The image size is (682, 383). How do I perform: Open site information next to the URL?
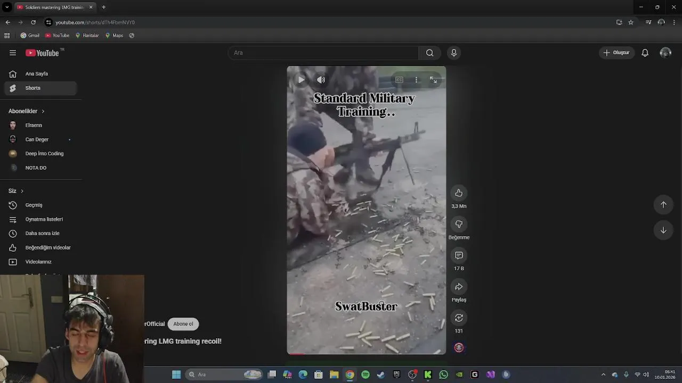pyautogui.click(x=48, y=22)
